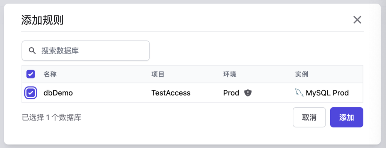Image resolution: width=386 pixels, height=148 pixels.
Task: Click the search magnifier icon
Action: point(32,51)
